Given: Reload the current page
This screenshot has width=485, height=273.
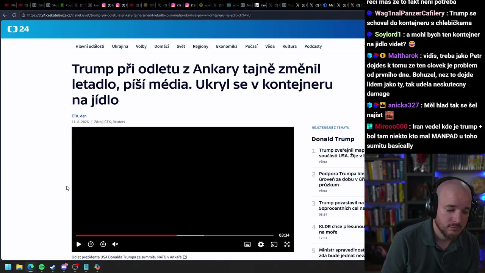Looking at the screenshot, I should point(14,15).
